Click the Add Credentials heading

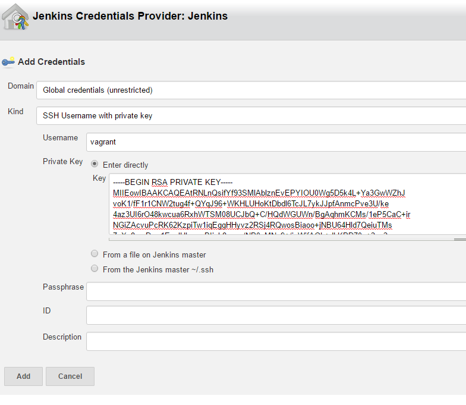pyautogui.click(x=51, y=62)
